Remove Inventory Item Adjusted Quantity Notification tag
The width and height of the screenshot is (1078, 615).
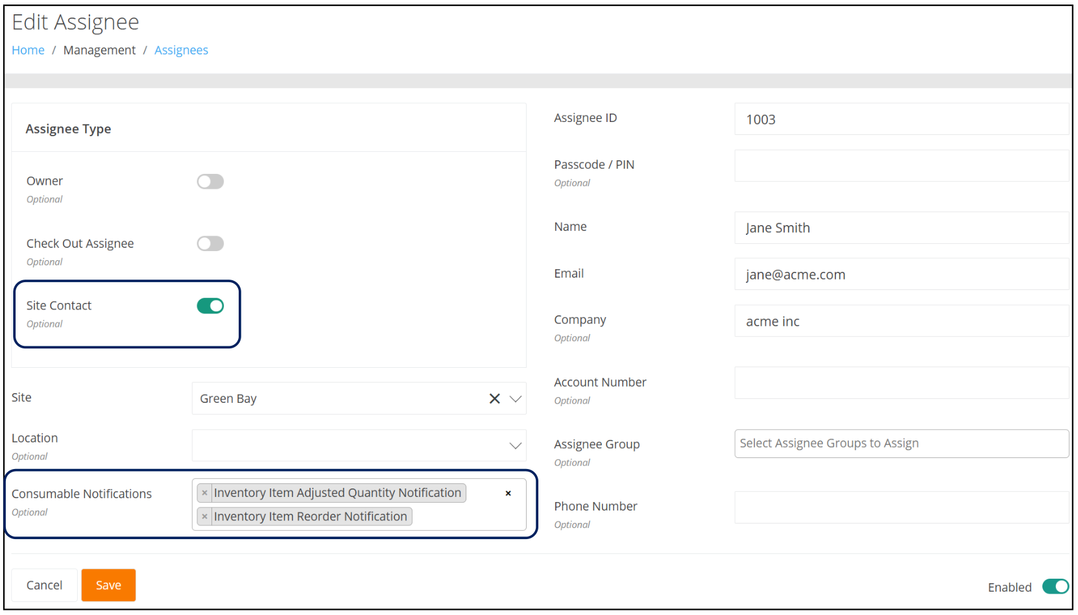[x=204, y=493]
